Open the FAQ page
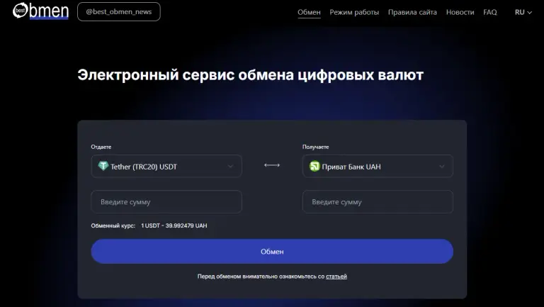Viewport: 544px width, 307px height. [490, 12]
